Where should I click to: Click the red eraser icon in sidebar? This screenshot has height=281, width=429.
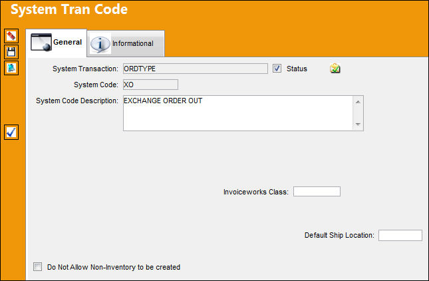tap(11, 36)
